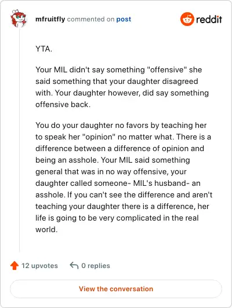Click the vertical comment thread line
This screenshot has width=232, height=308.
pos(19,140)
